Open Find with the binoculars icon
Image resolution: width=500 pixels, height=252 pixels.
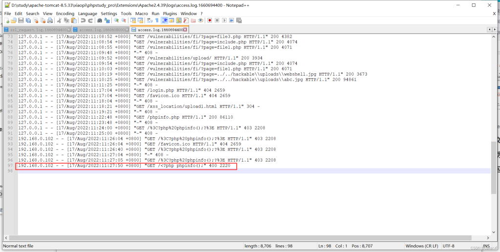click(x=100, y=21)
